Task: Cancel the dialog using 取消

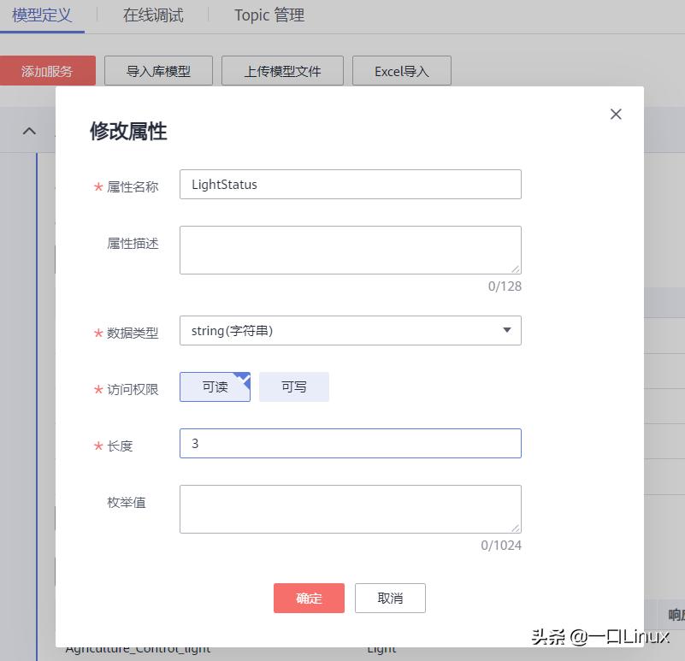Action: click(390, 598)
